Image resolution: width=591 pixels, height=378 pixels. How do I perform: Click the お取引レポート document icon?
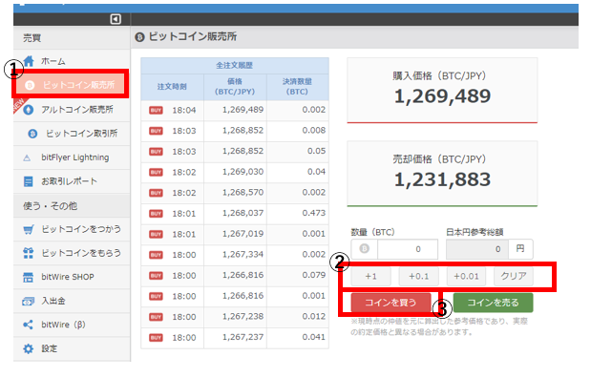pos(29,181)
